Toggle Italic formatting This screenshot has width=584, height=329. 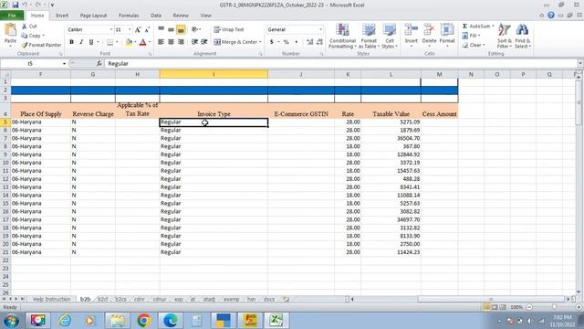click(81, 42)
